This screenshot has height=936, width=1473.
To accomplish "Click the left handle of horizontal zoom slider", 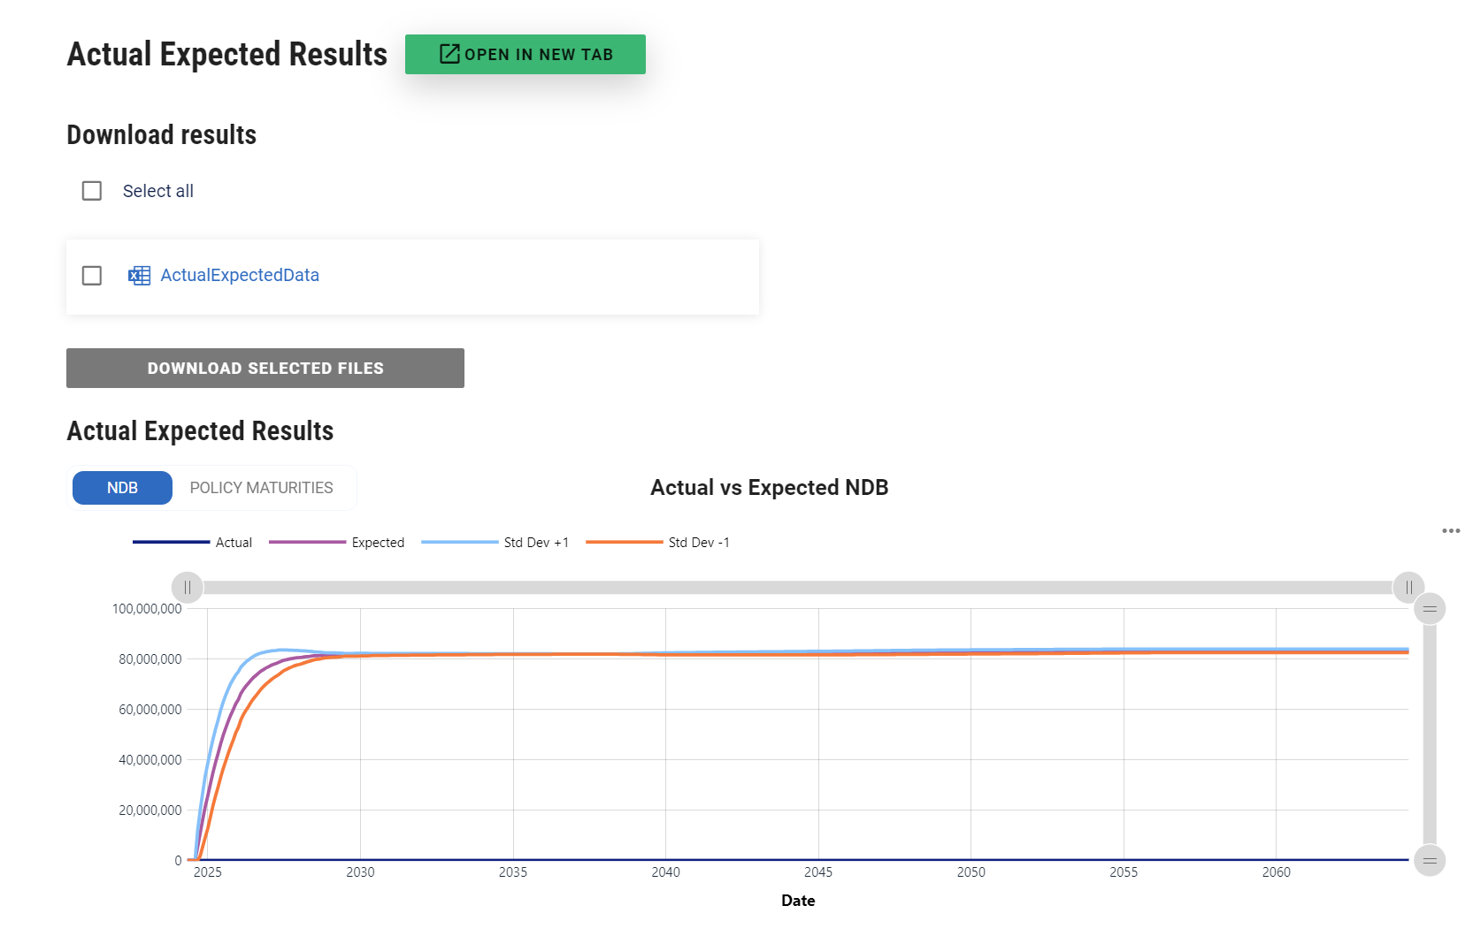I will (x=188, y=588).
